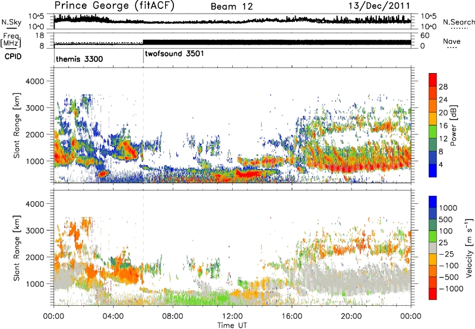Click the '1000' tick of power panel
This screenshot has width=475, height=329.
tap(34, 161)
